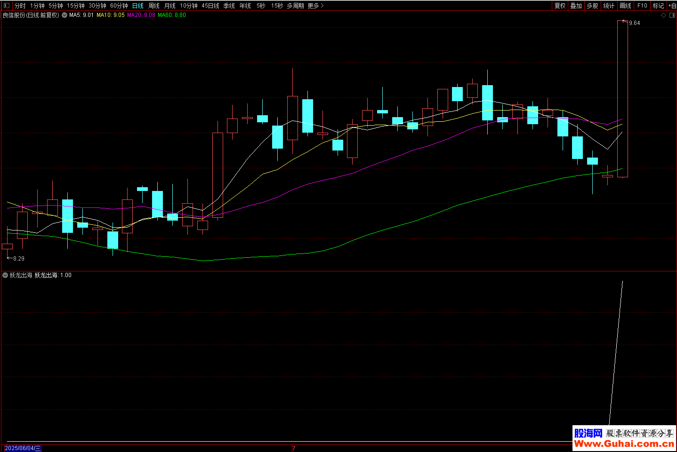Select 5分钟 period tab
This screenshot has height=452, width=677.
click(56, 6)
